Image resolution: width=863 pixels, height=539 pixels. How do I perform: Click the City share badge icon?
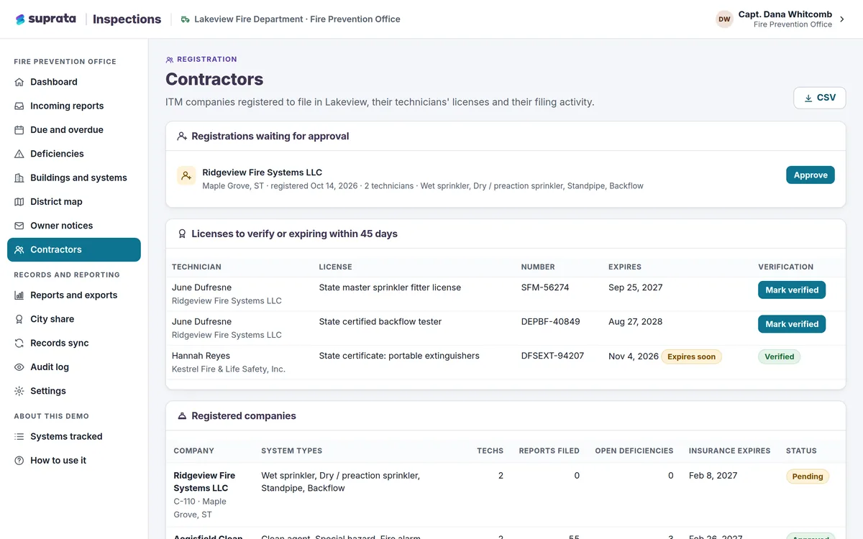tap(19, 319)
